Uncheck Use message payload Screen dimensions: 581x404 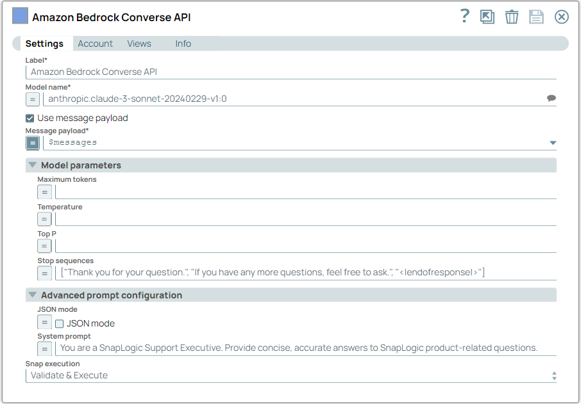[x=29, y=118]
